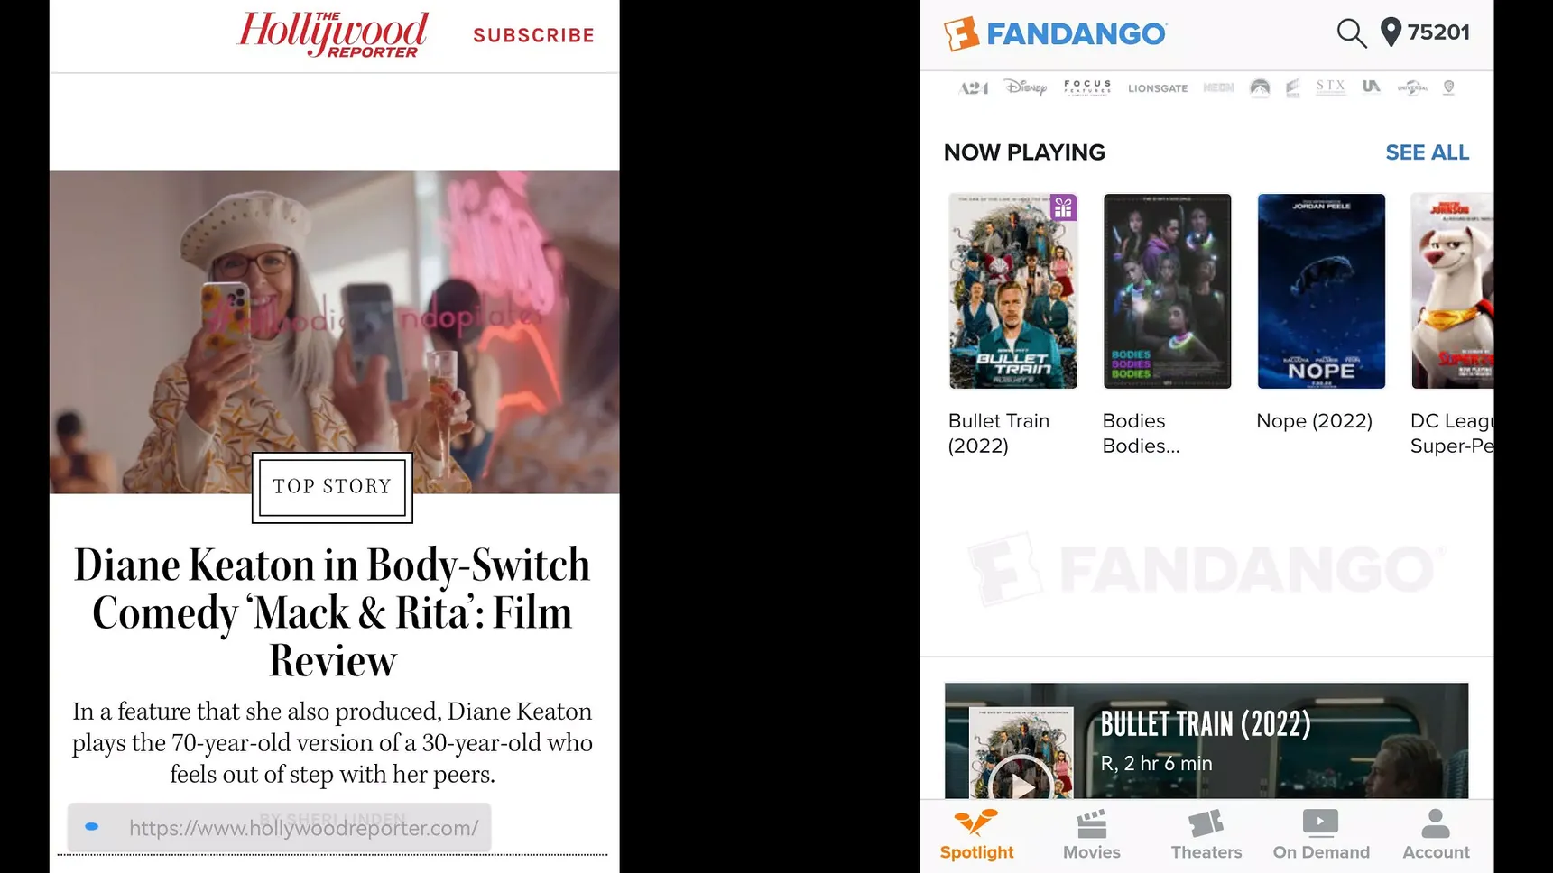The width and height of the screenshot is (1553, 873).
Task: Select the Neon studio logo
Action: point(1218,87)
